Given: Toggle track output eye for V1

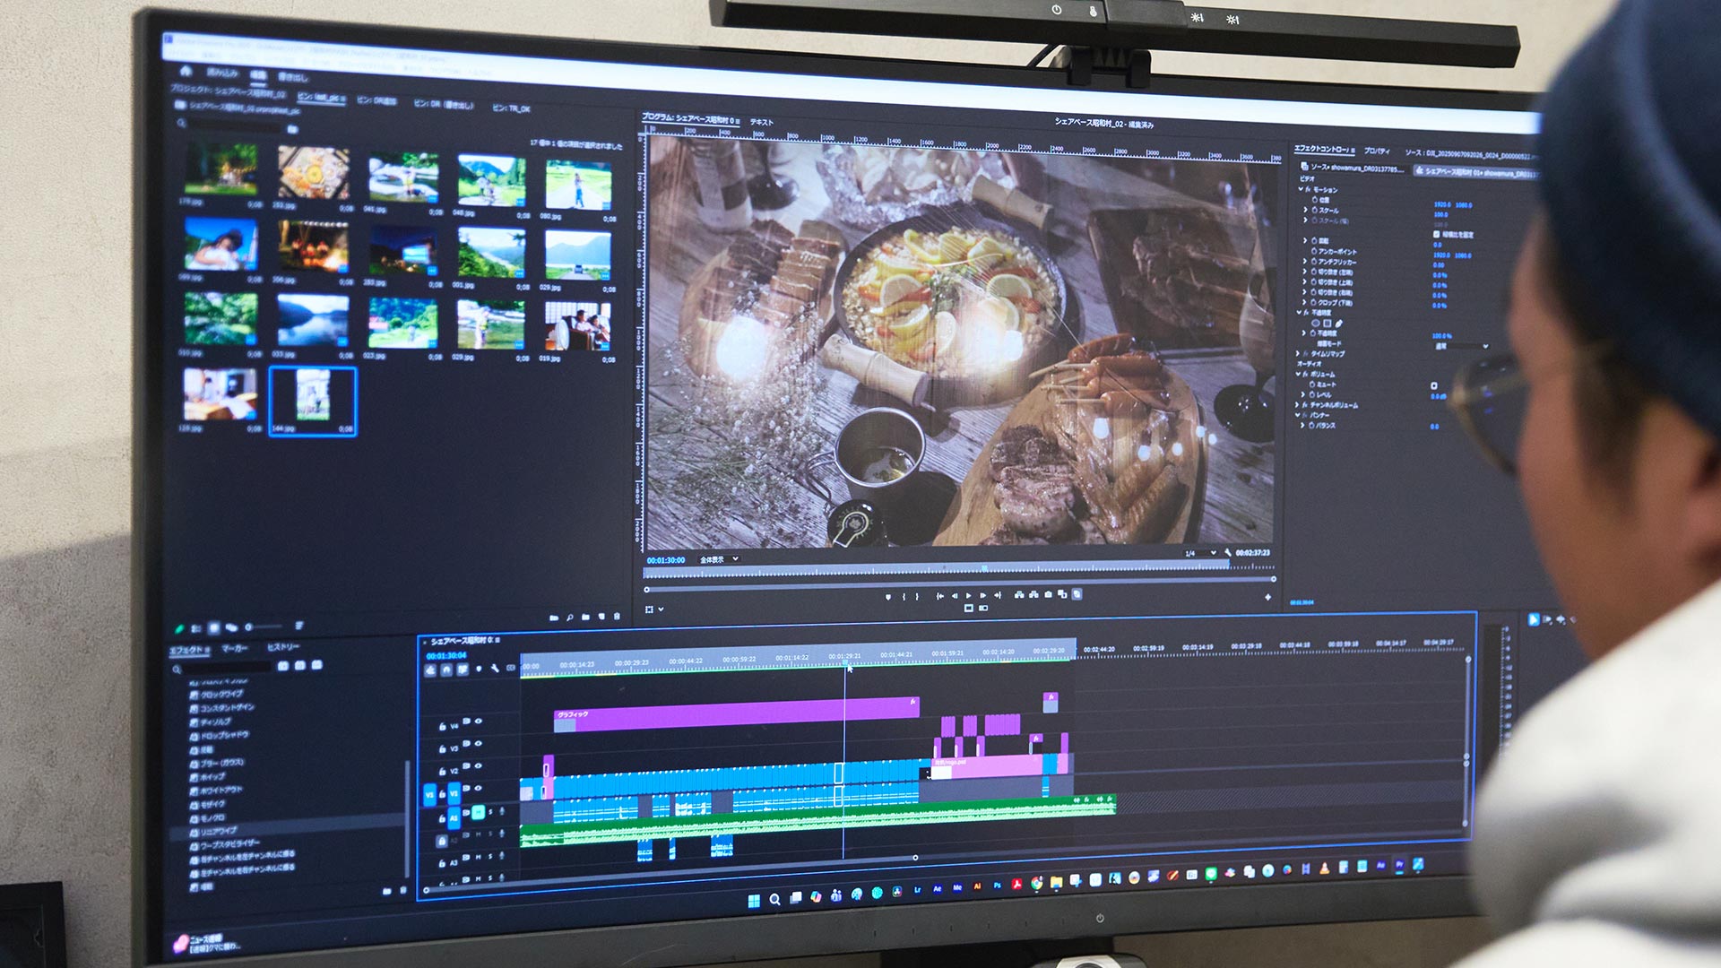Looking at the screenshot, I should pyautogui.click(x=478, y=789).
